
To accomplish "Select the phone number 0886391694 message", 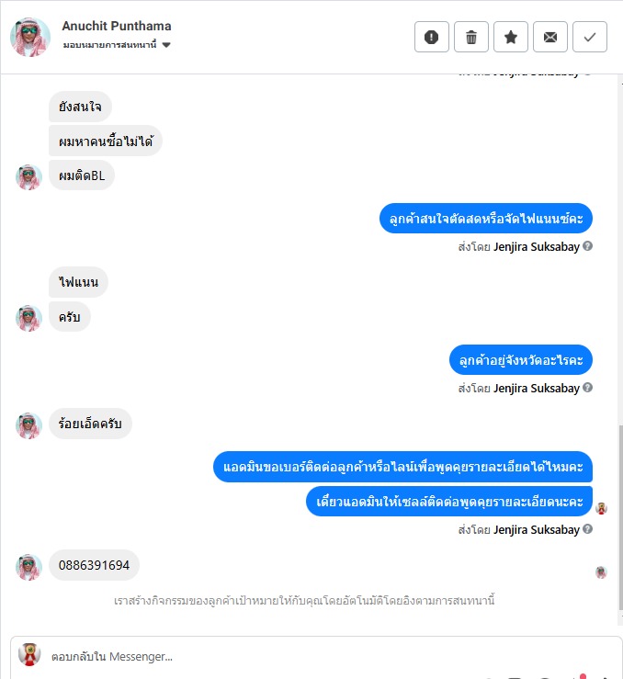I will coord(94,565).
